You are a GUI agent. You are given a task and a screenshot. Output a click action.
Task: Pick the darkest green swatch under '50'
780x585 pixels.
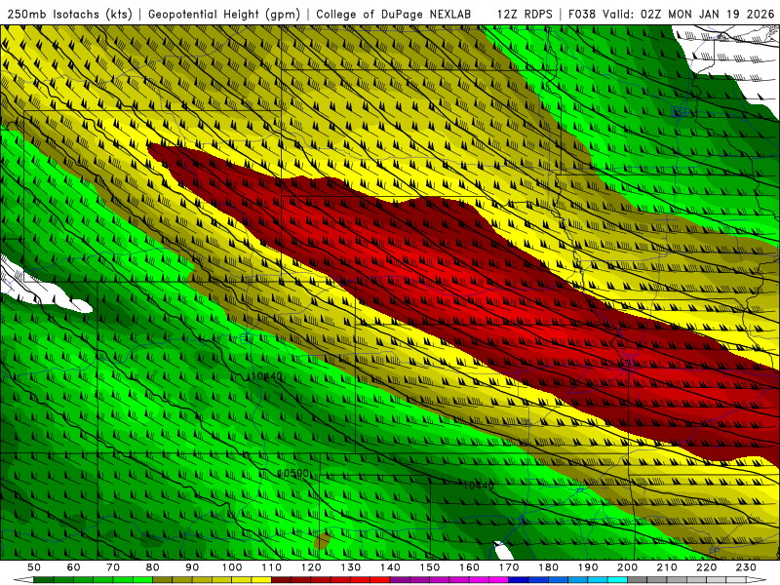[x=44, y=580]
